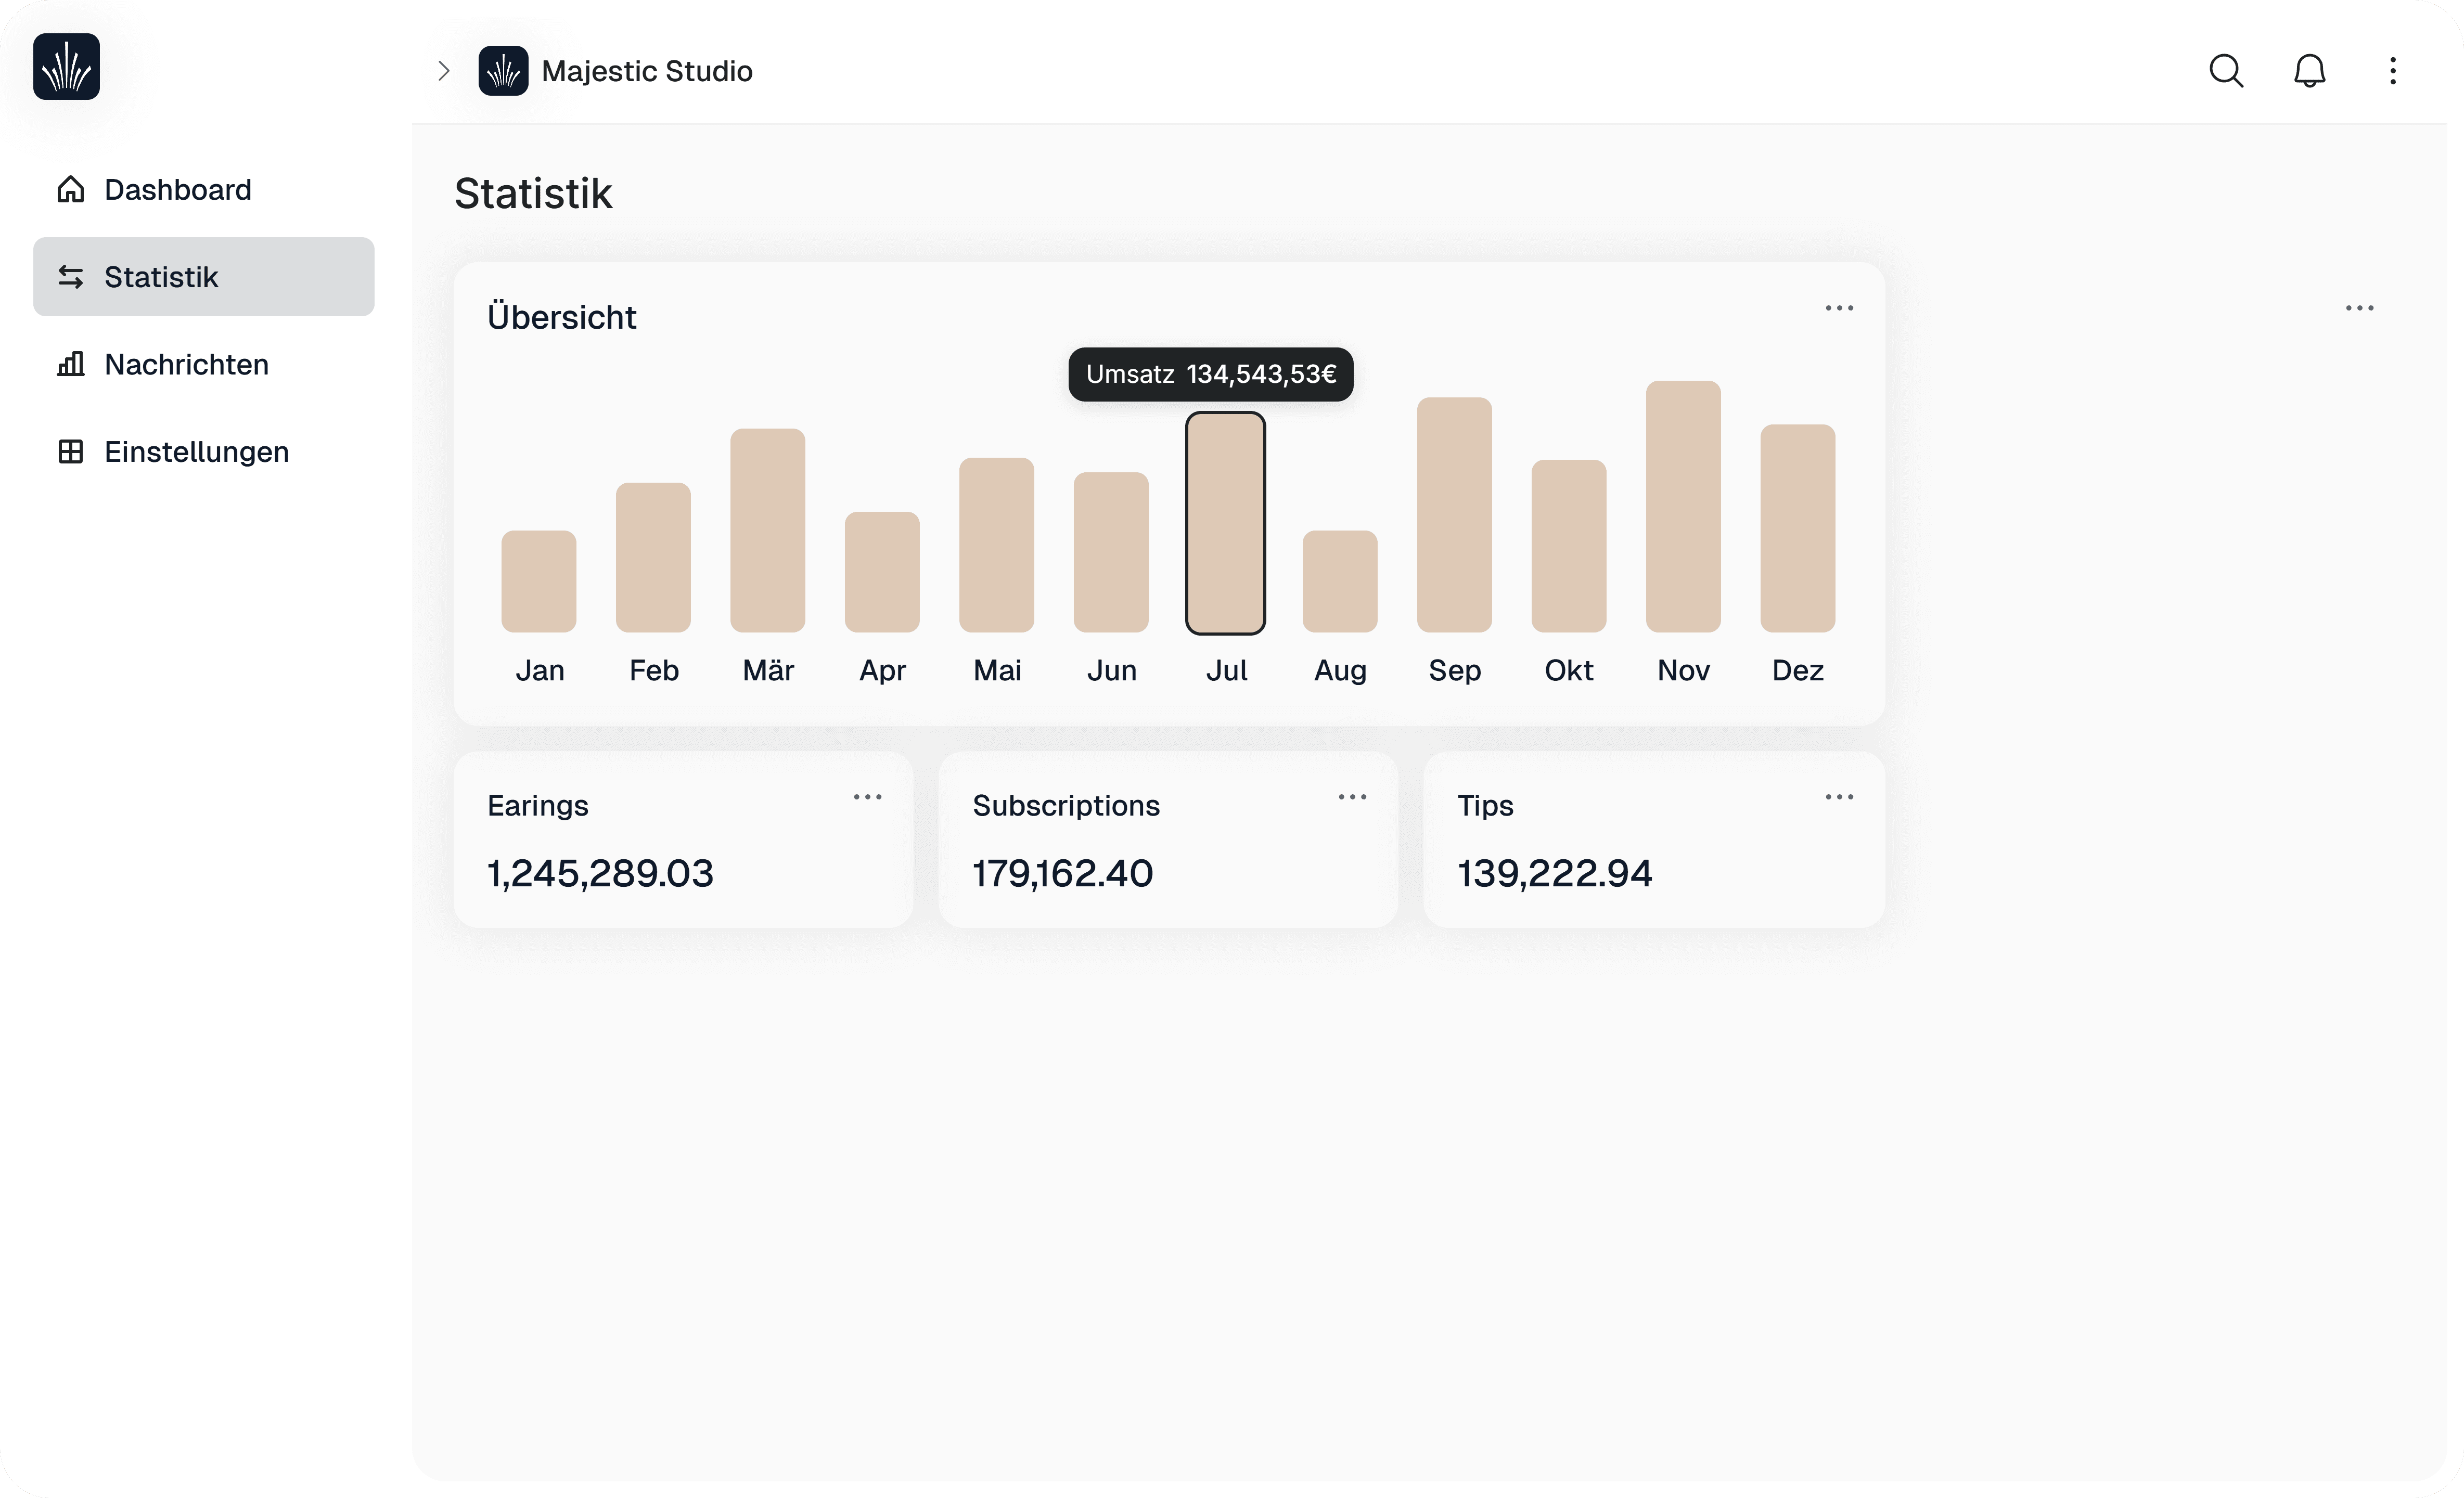Click the Dashboard home icon

[70, 189]
